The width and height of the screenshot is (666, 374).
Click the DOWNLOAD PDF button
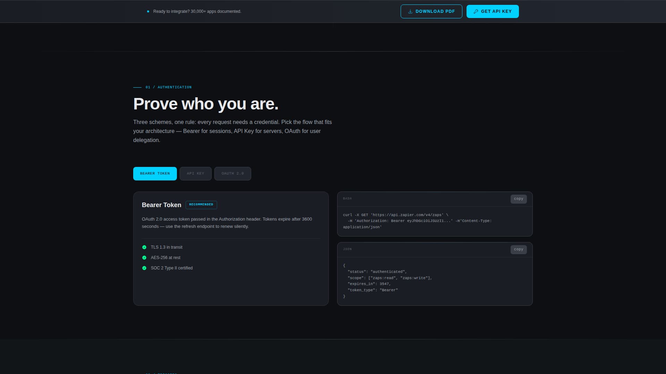pyautogui.click(x=432, y=11)
